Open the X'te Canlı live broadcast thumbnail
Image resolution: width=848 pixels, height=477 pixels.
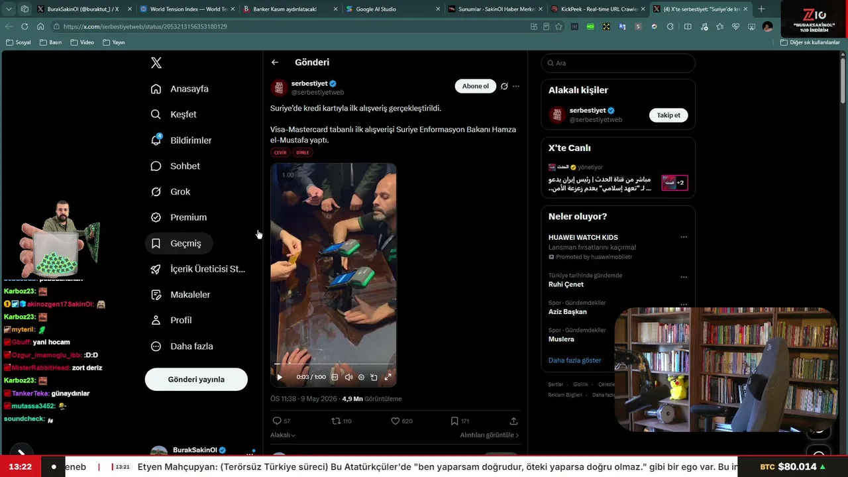(675, 183)
